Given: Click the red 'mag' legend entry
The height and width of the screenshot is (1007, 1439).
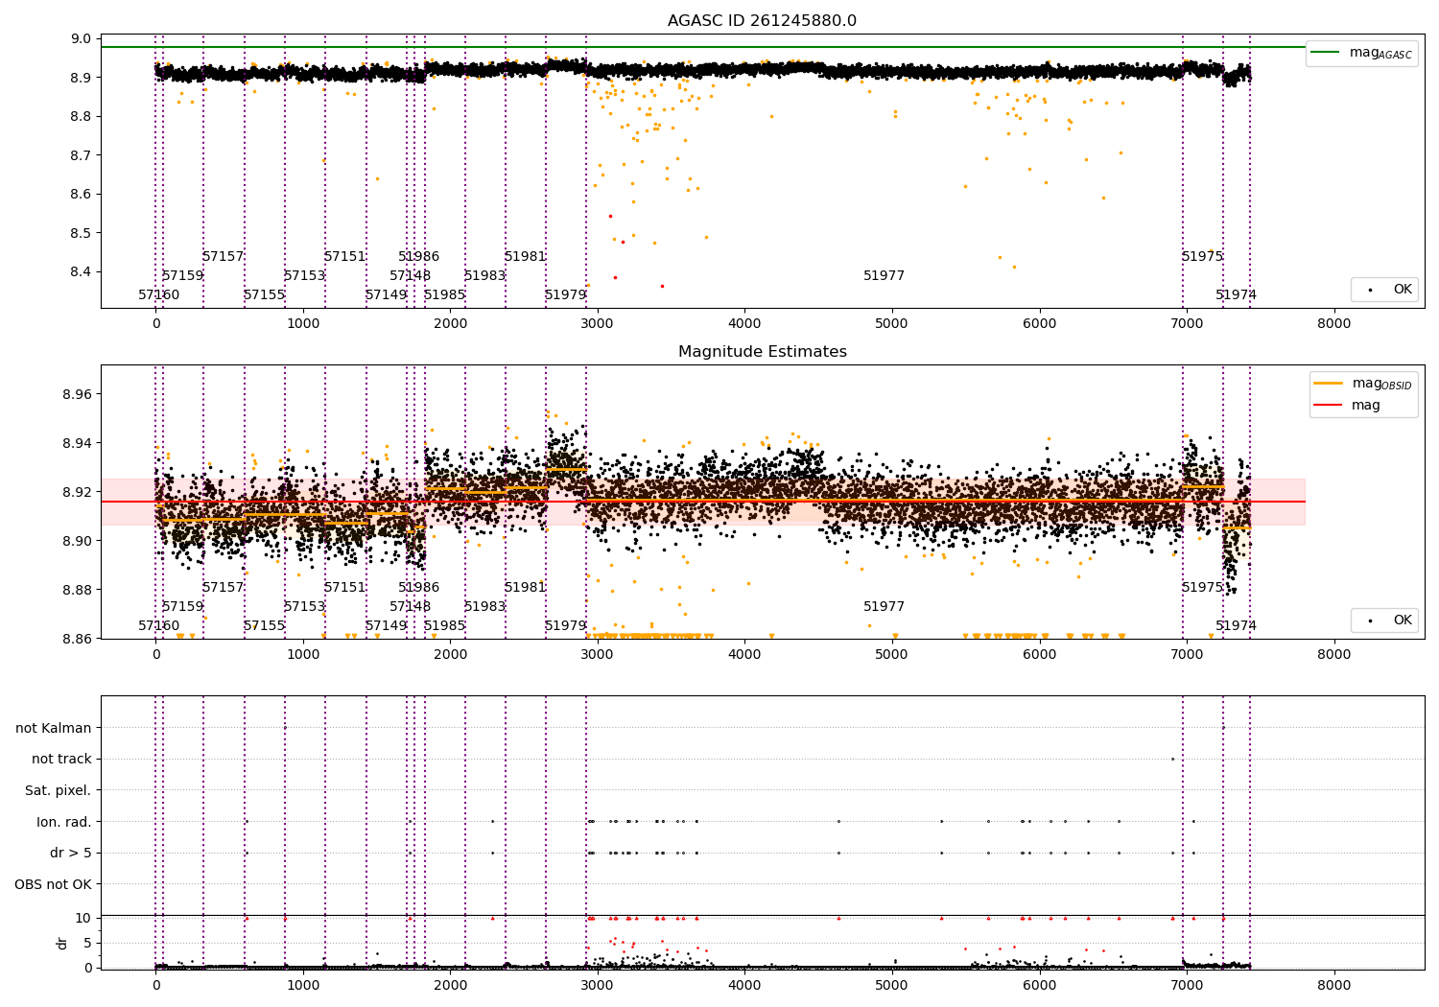Looking at the screenshot, I should 1348,405.
